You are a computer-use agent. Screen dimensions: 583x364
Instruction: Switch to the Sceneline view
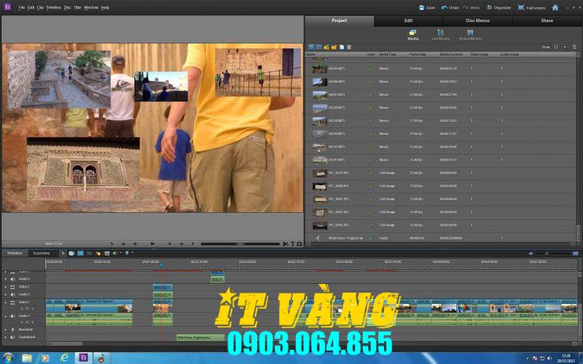(x=41, y=253)
